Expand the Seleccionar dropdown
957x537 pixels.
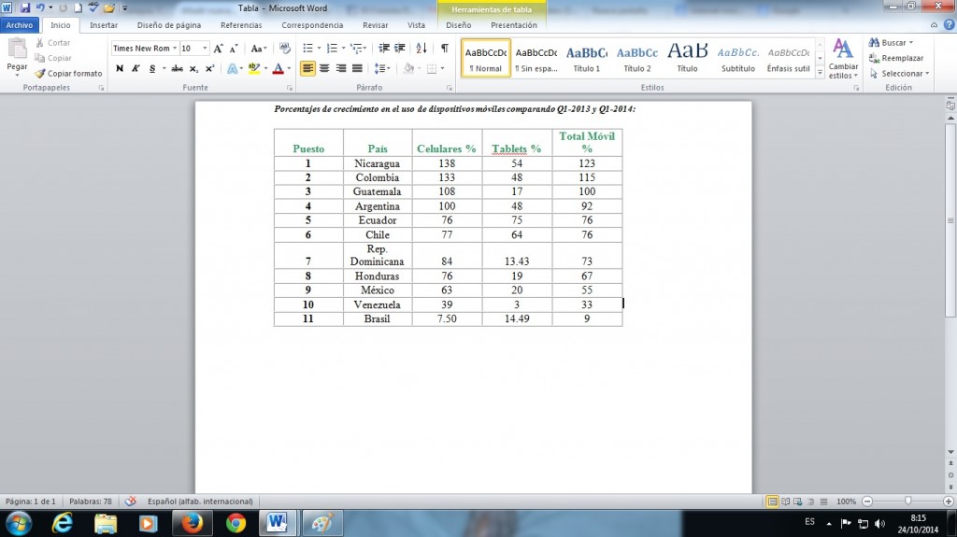(x=902, y=73)
